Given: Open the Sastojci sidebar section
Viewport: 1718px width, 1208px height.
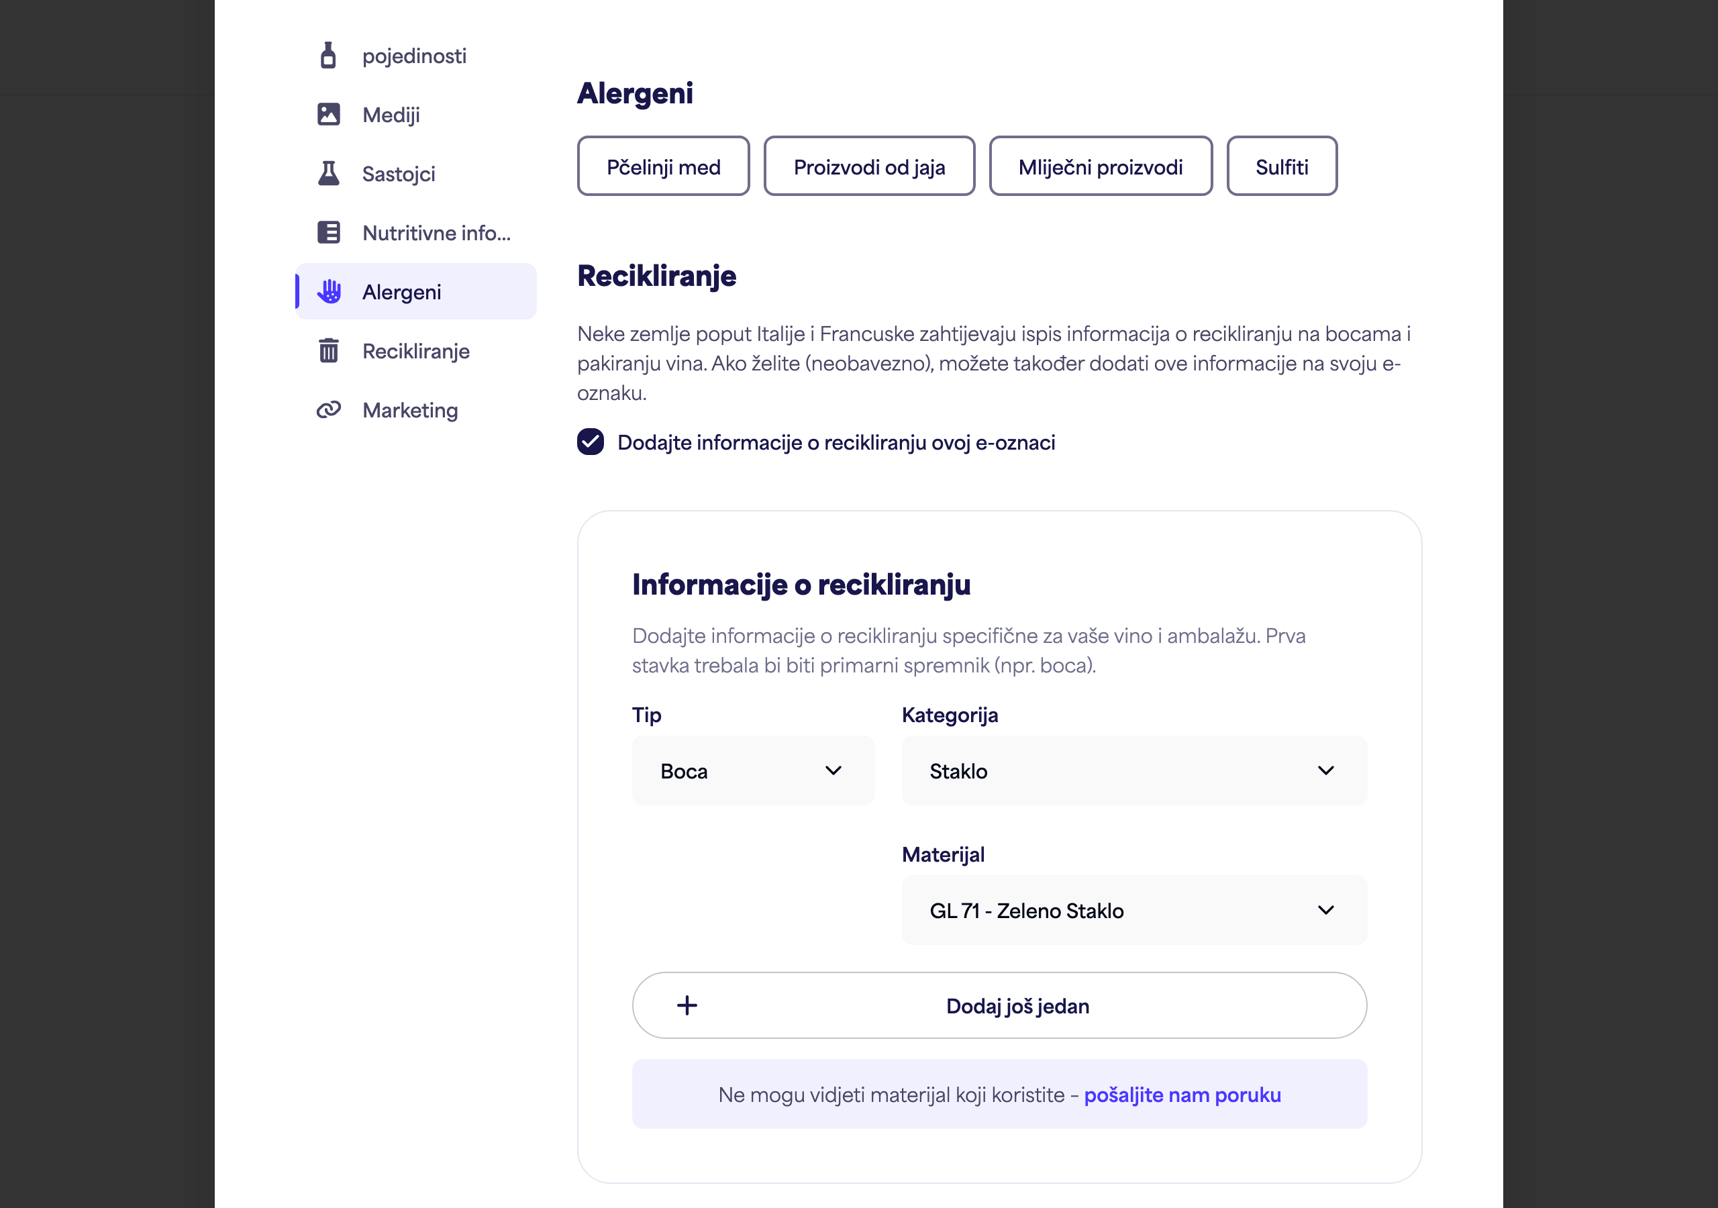Looking at the screenshot, I should pyautogui.click(x=416, y=174).
